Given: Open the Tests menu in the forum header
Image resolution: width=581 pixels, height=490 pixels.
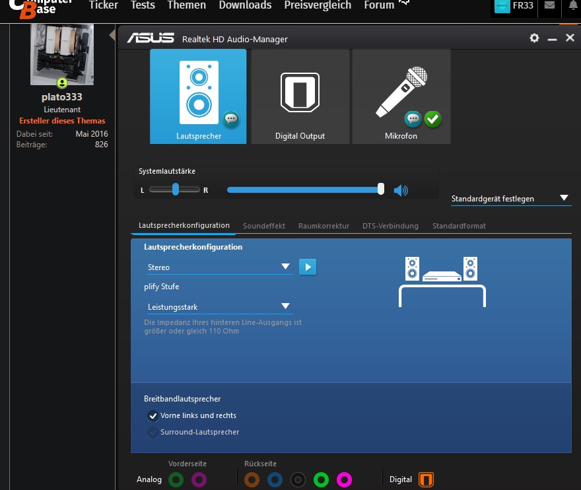Looking at the screenshot, I should click(x=143, y=5).
